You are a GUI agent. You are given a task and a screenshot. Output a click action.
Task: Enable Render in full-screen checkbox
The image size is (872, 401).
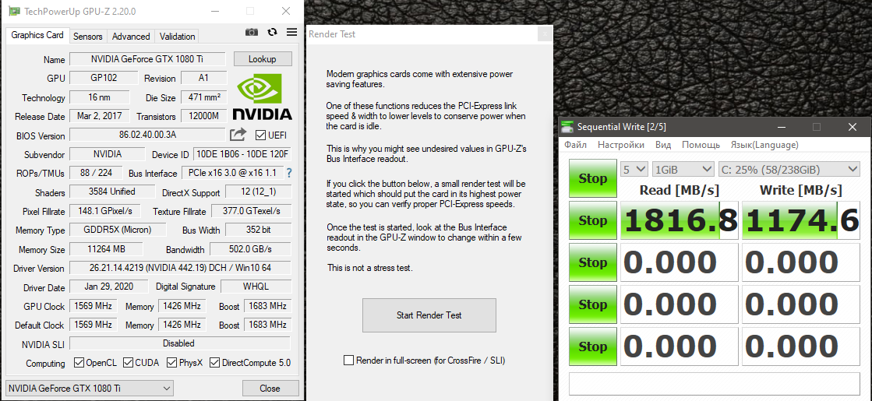348,361
